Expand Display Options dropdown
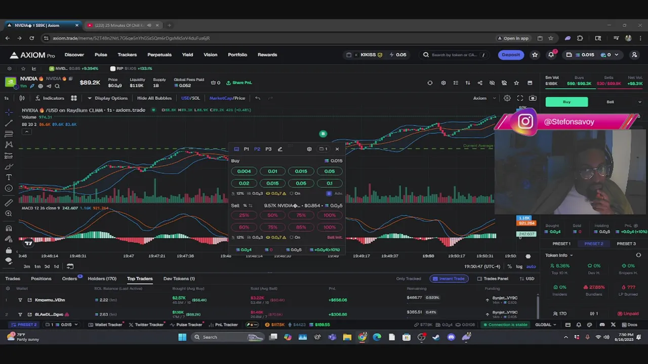The height and width of the screenshot is (364, 648). [107, 98]
